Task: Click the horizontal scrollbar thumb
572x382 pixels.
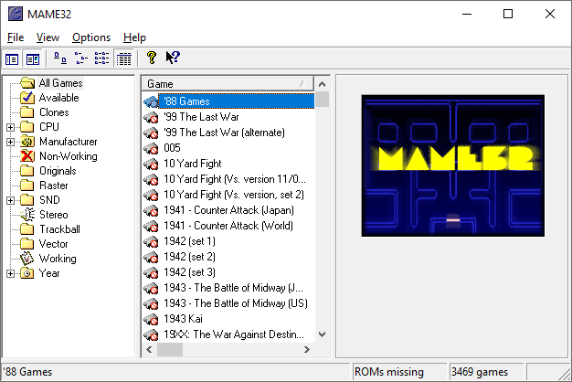Action: 170,349
